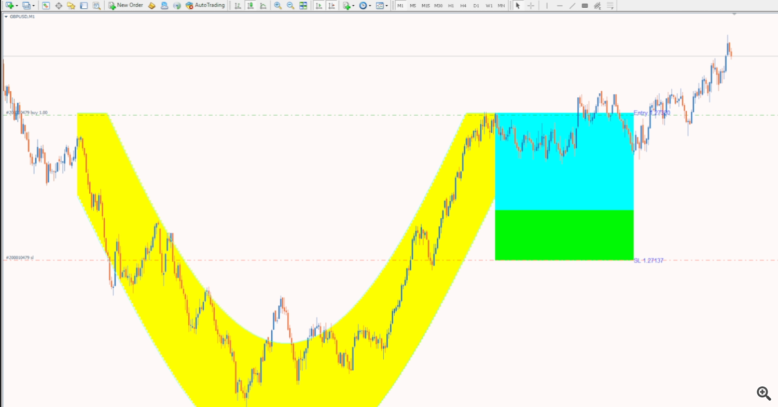Select the Vertical Line drawing tool
The height and width of the screenshot is (407, 778).
pyautogui.click(x=547, y=5)
